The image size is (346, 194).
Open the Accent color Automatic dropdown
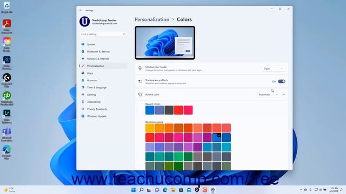pyautogui.click(x=268, y=95)
